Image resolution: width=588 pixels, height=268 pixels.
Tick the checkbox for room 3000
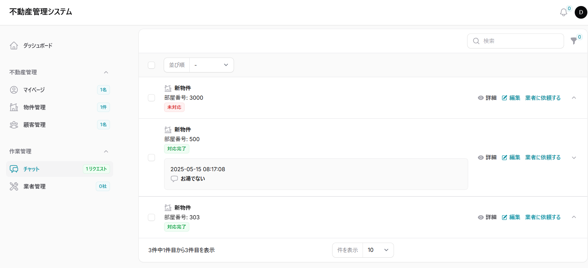151,98
